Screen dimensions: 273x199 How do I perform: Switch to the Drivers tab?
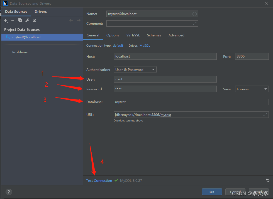pyautogui.click(x=41, y=12)
